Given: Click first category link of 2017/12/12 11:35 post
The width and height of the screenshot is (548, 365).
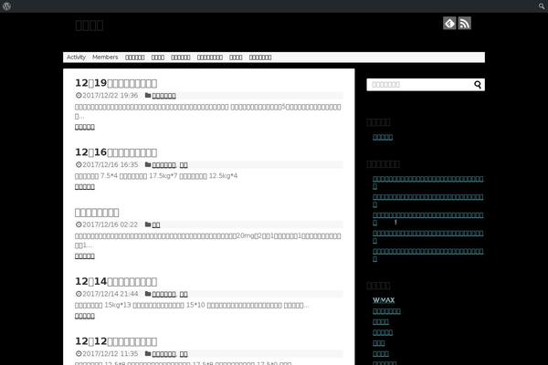Looking at the screenshot, I should (163, 354).
